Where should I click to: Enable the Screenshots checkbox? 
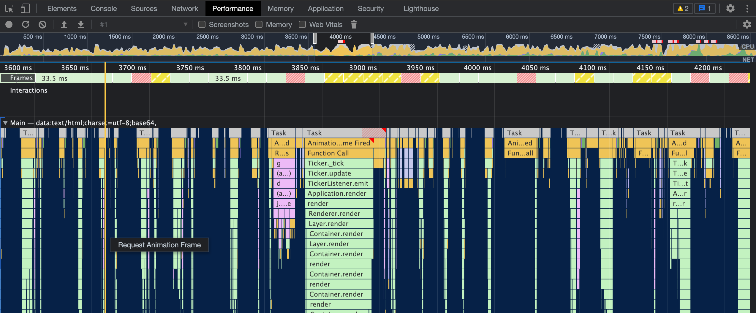[202, 24]
